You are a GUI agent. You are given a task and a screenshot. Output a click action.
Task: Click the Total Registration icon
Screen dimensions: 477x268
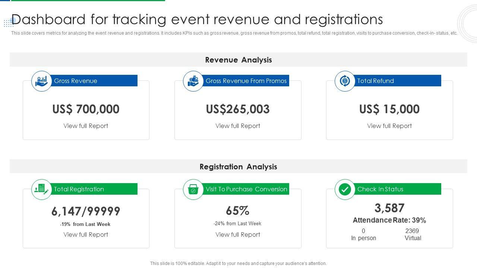click(41, 189)
